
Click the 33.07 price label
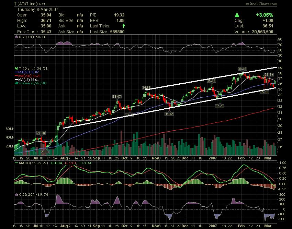click(x=116, y=96)
